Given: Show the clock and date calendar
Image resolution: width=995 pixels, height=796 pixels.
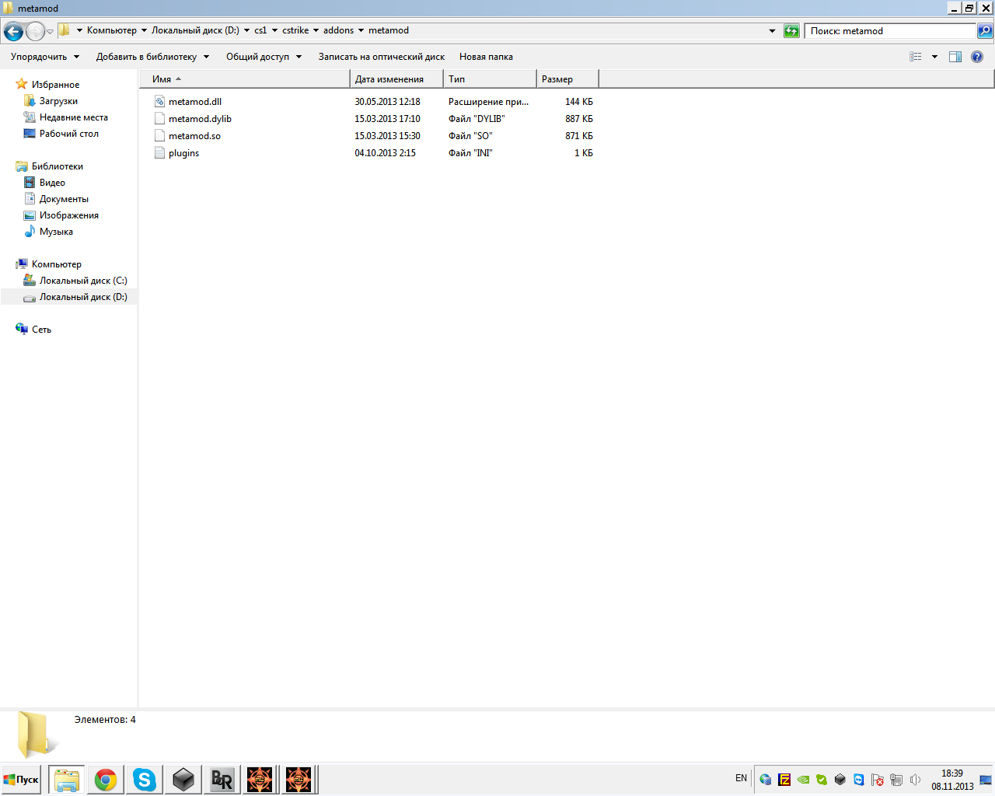Looking at the screenshot, I should (x=952, y=780).
